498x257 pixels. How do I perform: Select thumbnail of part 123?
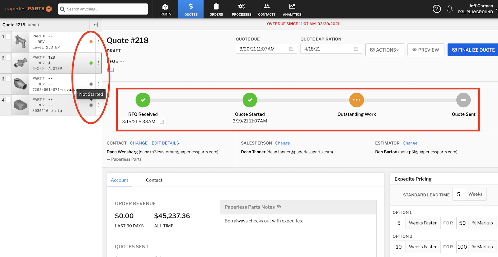(x=20, y=63)
